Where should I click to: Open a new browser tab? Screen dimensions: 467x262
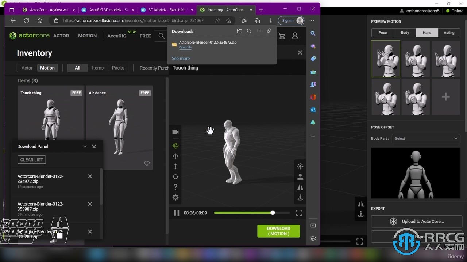tap(261, 10)
